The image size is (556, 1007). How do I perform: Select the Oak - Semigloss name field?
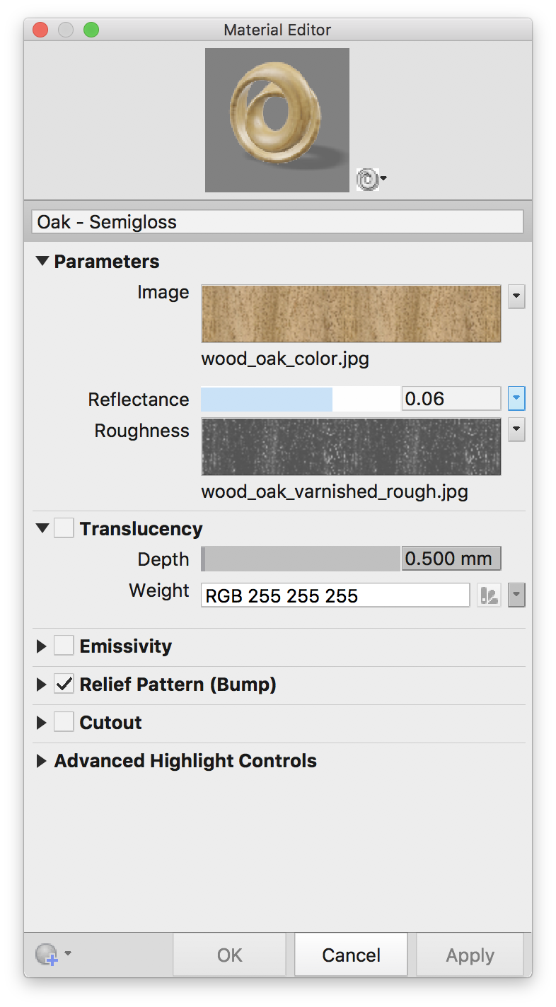pyautogui.click(x=277, y=221)
